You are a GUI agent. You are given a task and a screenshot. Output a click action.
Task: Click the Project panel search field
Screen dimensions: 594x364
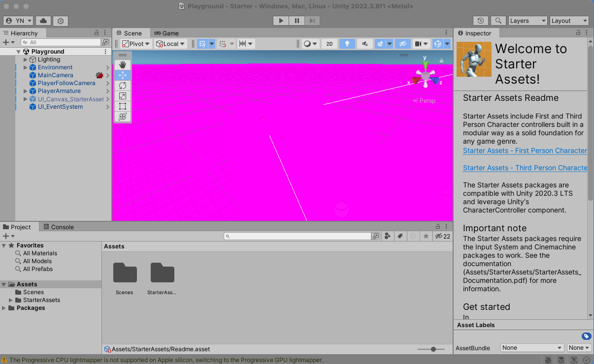(298, 237)
